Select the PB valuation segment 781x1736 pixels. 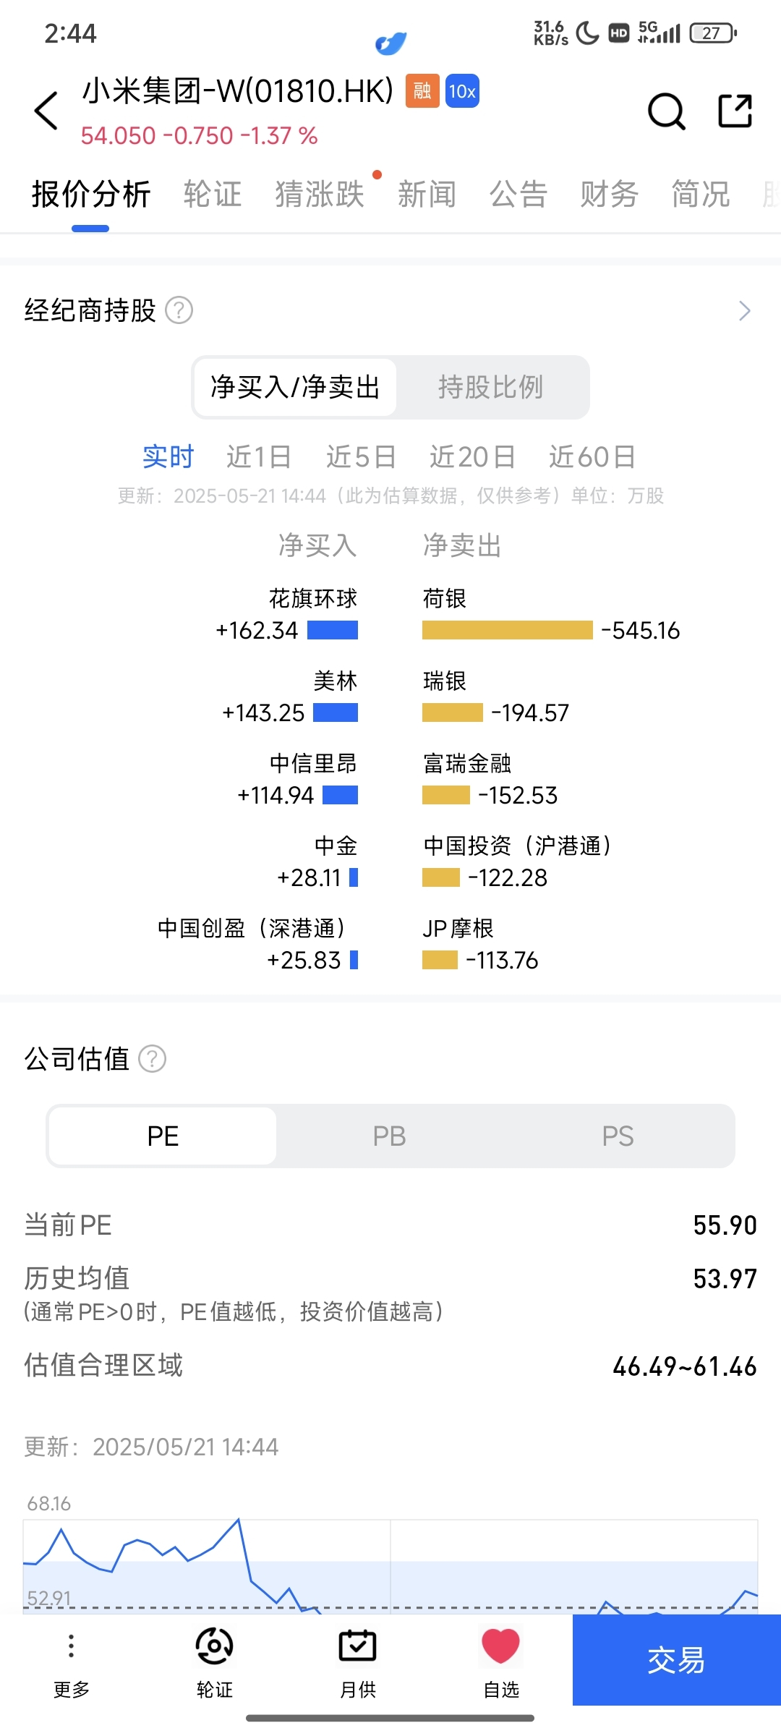[x=389, y=1136]
